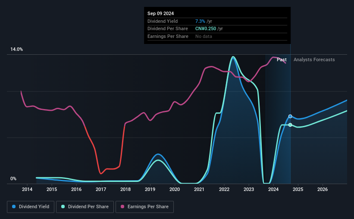Toggle the Earnings Per Share legend button
The height and width of the screenshot is (219, 354).
pyautogui.click(x=145, y=207)
